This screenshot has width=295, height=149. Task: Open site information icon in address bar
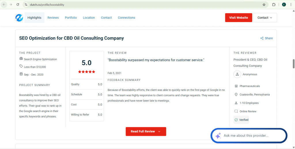tap(26, 5)
